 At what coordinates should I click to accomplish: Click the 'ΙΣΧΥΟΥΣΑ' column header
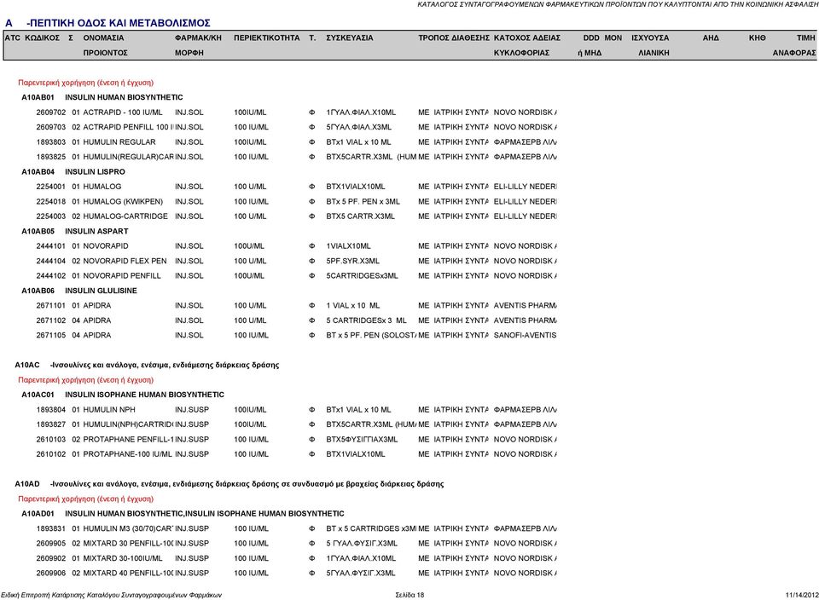[650, 37]
